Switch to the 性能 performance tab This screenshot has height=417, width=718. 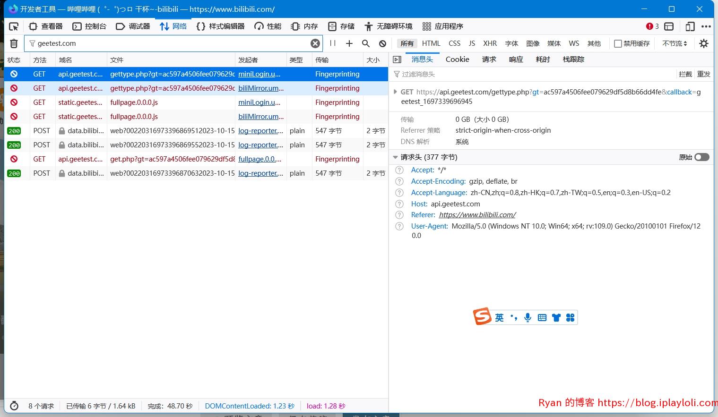268,26
